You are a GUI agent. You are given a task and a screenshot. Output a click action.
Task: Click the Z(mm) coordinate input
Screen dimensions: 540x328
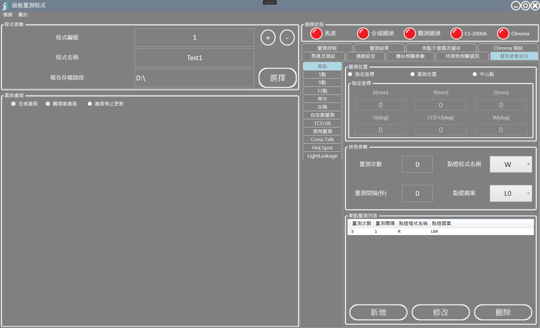coord(501,105)
